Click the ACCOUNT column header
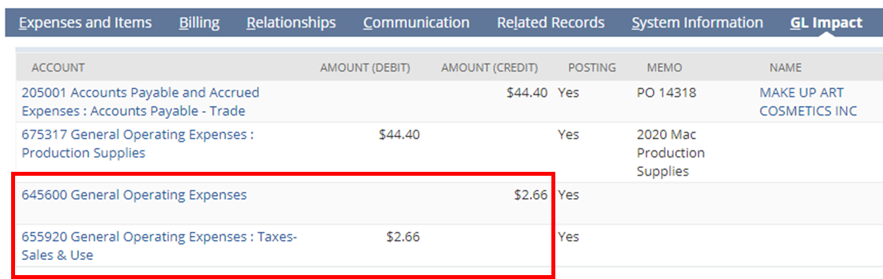This screenshot has height=279, width=883. click(58, 67)
